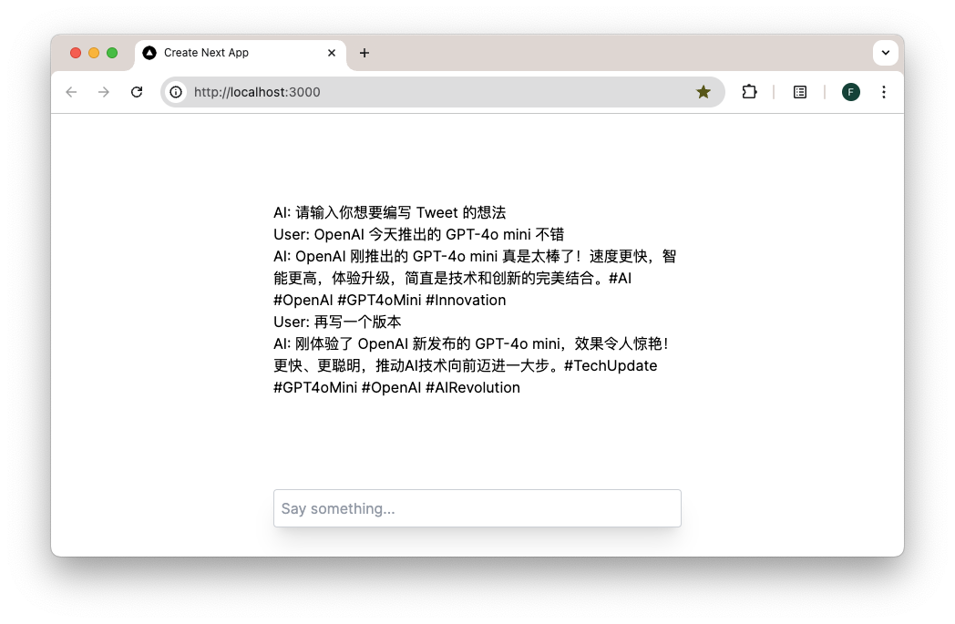The width and height of the screenshot is (955, 624).
Task: Minimize the window with the yellow button
Action: (x=94, y=53)
